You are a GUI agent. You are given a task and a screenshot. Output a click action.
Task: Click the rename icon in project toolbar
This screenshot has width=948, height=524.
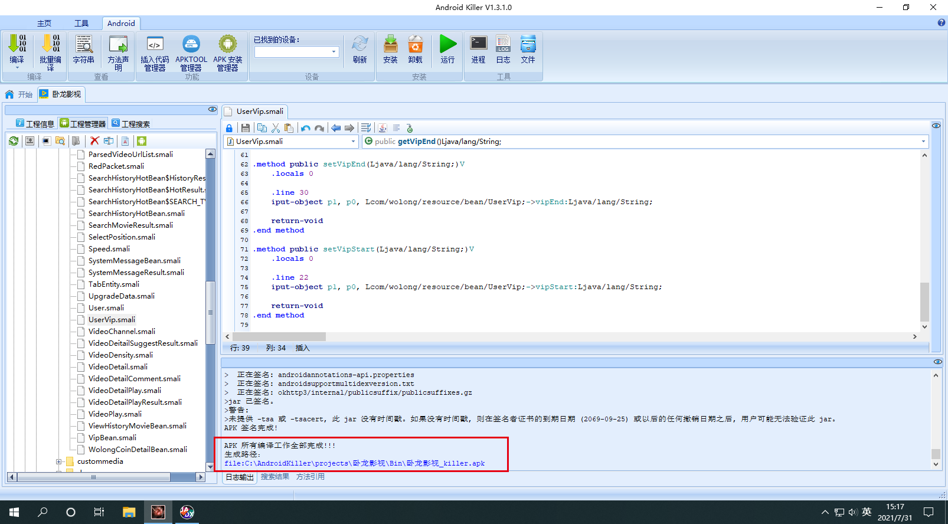109,141
